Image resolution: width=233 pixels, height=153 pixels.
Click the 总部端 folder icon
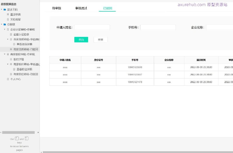[x=5, y=24]
